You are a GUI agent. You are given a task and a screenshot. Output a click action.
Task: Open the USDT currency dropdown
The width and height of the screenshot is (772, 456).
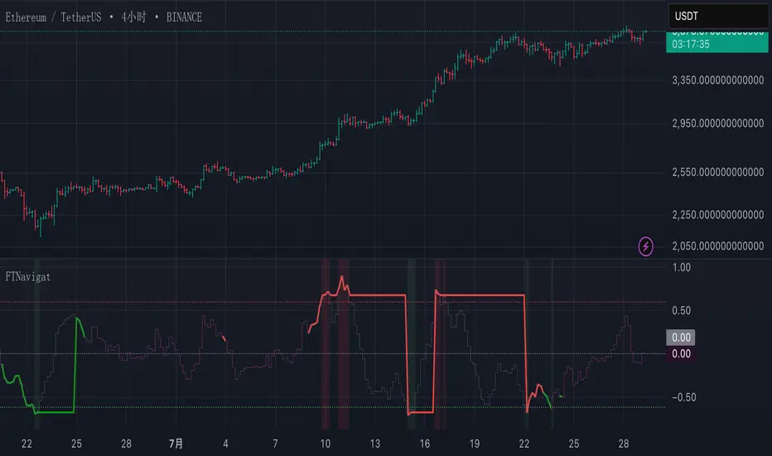(x=717, y=16)
